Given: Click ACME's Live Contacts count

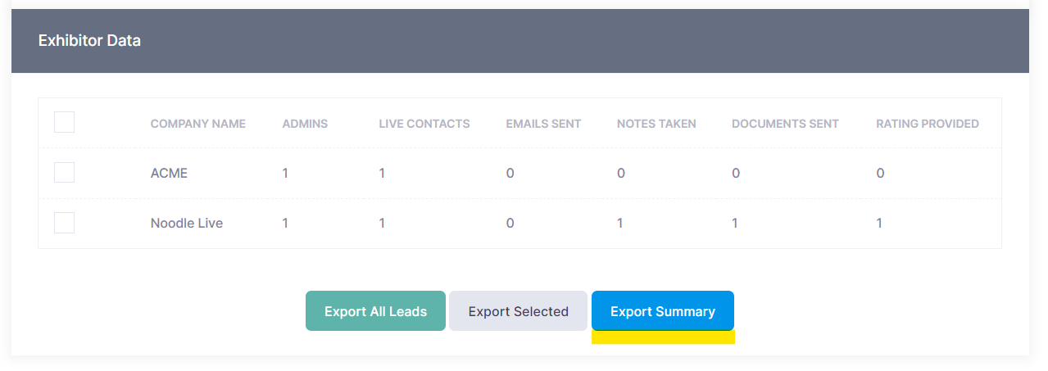Looking at the screenshot, I should (382, 174).
